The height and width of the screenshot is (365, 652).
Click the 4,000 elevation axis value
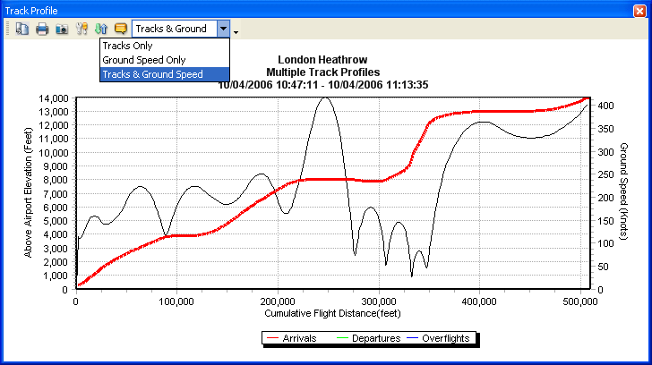click(56, 234)
